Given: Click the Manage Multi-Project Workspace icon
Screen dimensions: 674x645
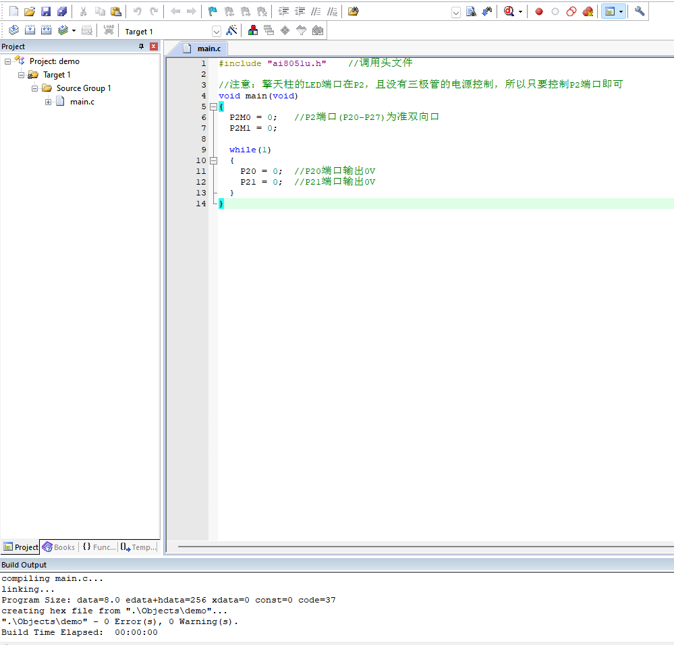Looking at the screenshot, I should [269, 30].
